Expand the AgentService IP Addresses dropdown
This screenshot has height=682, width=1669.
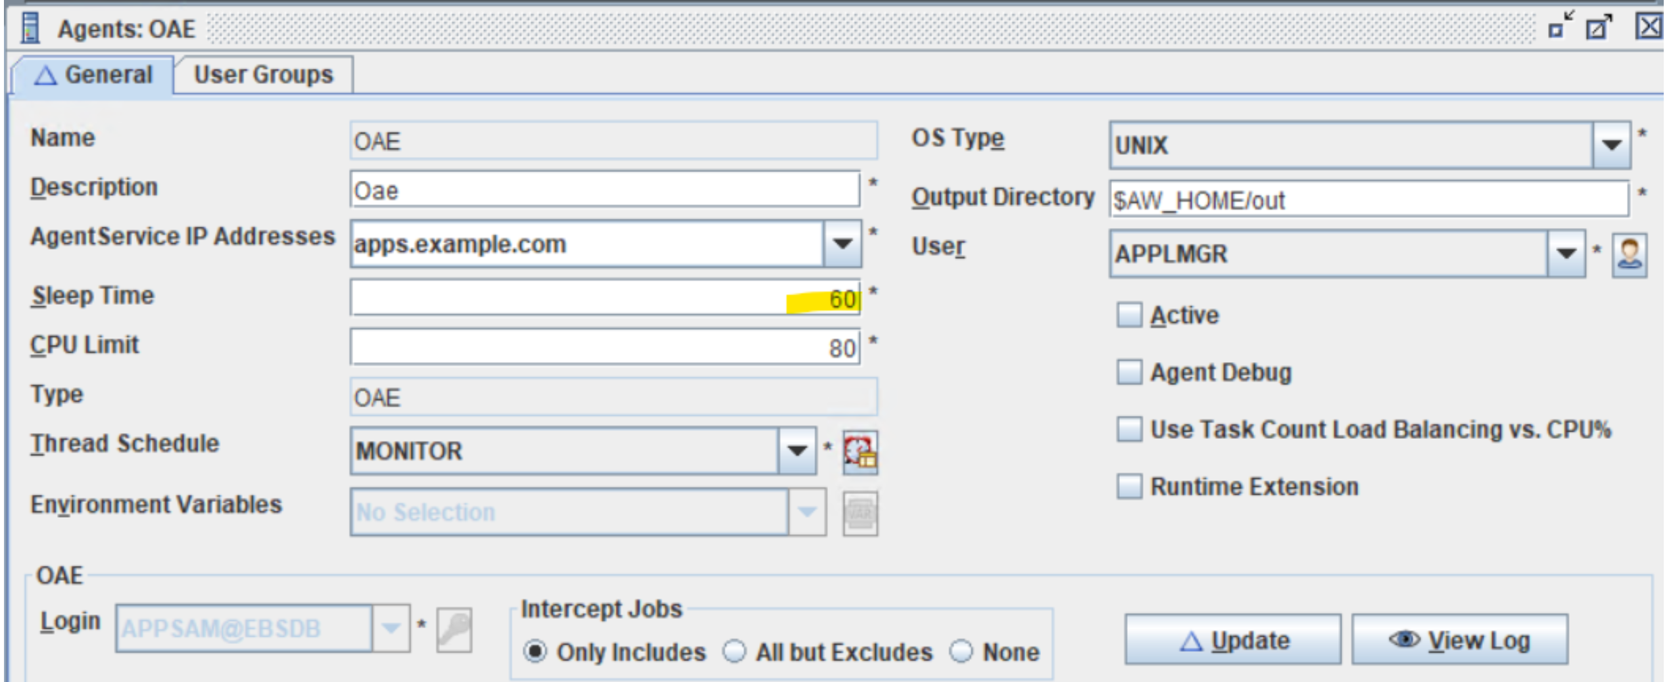[842, 244]
